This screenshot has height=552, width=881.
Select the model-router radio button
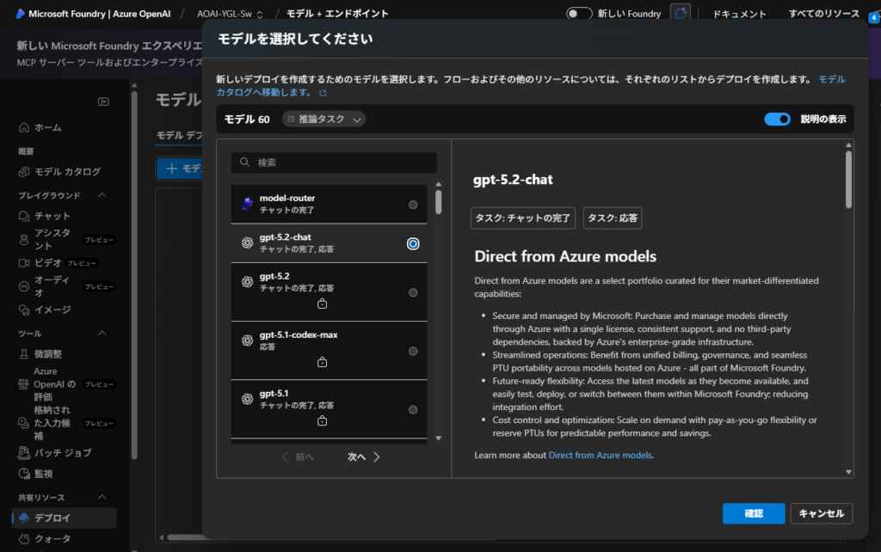click(413, 205)
